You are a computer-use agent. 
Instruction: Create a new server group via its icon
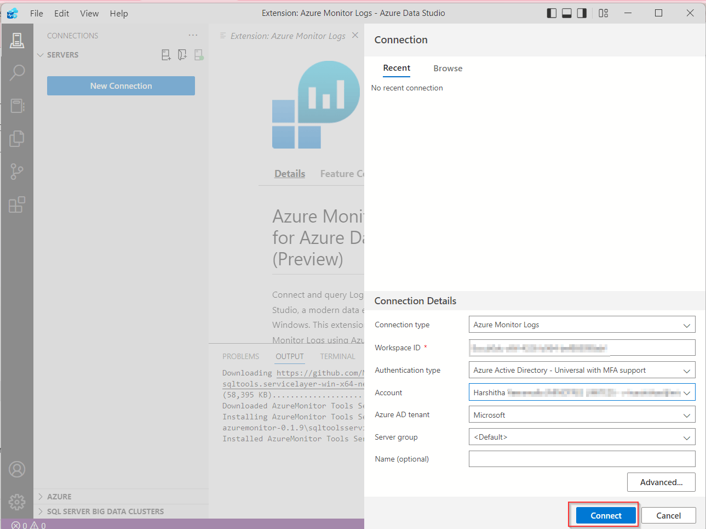[182, 54]
